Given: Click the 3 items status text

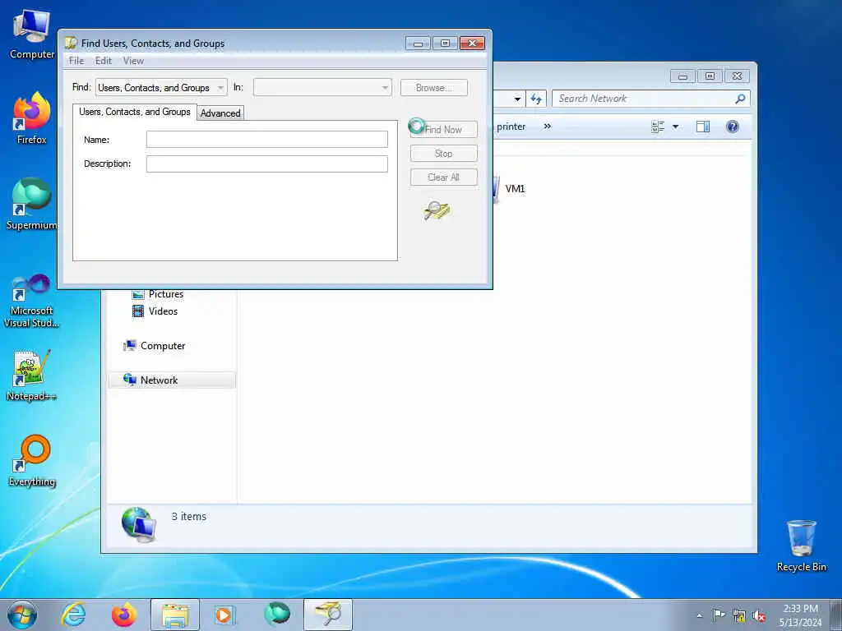Looking at the screenshot, I should pos(189,516).
